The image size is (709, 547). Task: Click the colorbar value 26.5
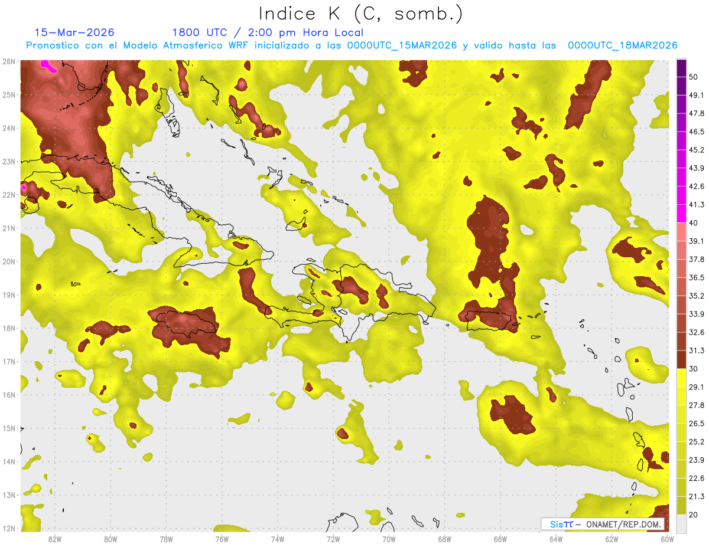click(x=697, y=423)
